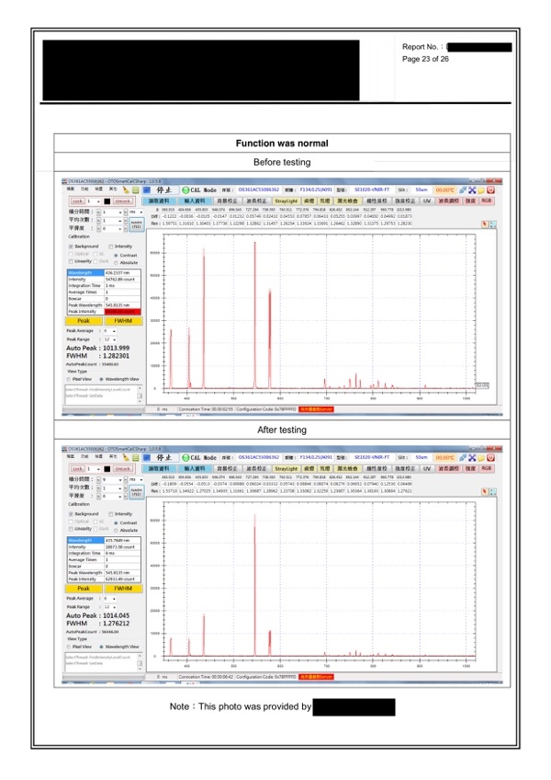Open the ms unit dropdown in Before-testing window

click(x=136, y=212)
